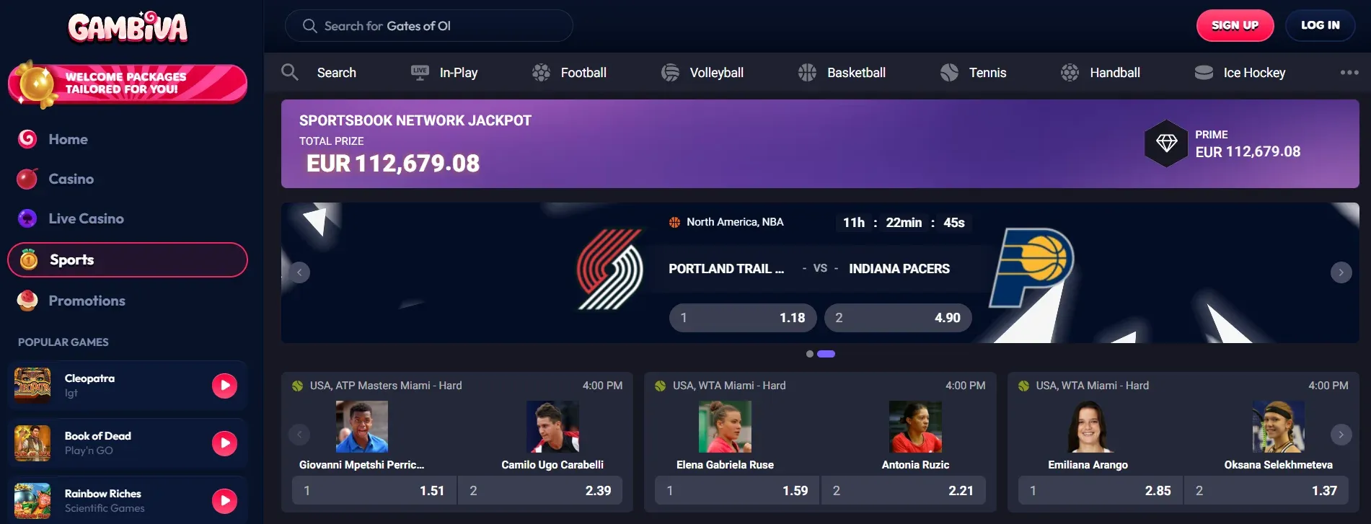Open the Rainbow Riches thumbnail
The width and height of the screenshot is (1371, 524).
point(32,501)
